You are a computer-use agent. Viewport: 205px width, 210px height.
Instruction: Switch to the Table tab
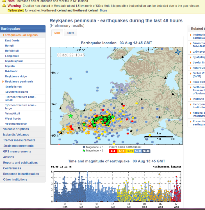[x=70, y=33]
